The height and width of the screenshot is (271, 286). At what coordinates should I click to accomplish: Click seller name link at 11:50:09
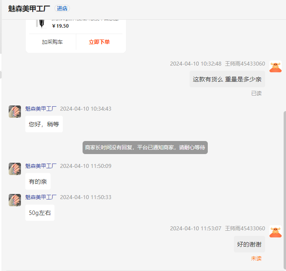point(41,166)
